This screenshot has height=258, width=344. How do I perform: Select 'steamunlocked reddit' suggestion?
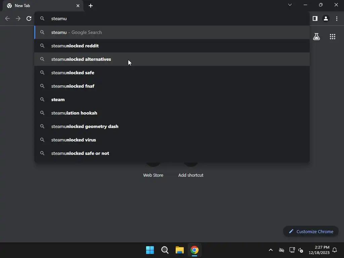(x=172, y=46)
